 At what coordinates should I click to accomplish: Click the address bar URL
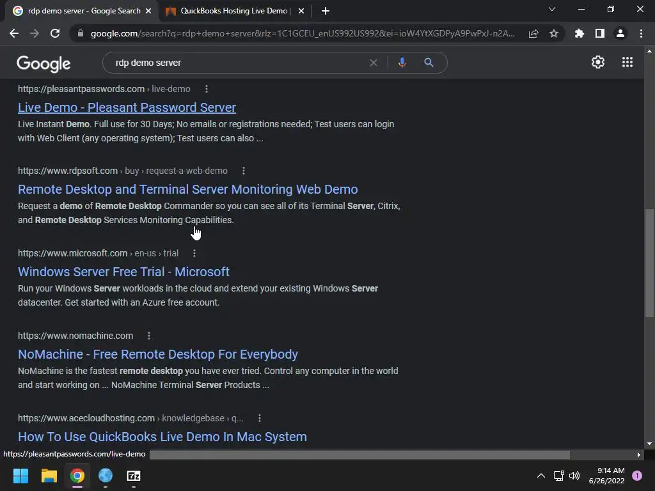[x=303, y=33]
